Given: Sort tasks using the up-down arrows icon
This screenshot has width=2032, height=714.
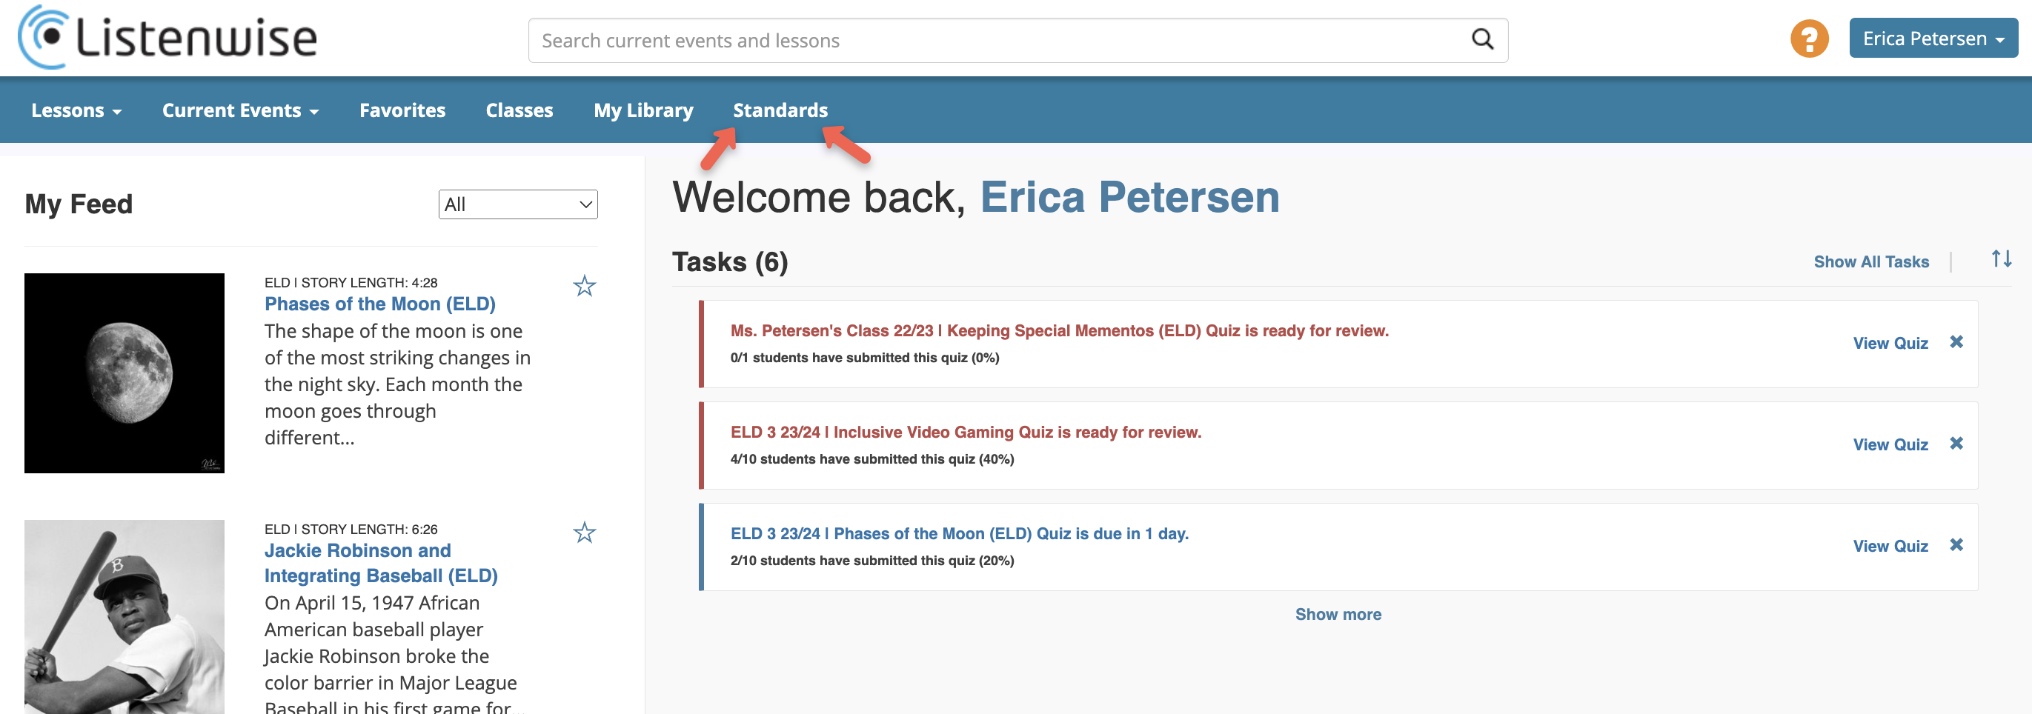Looking at the screenshot, I should (2000, 258).
